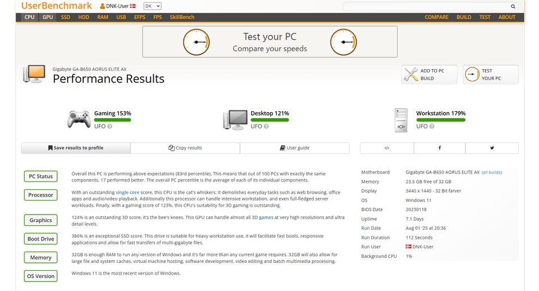539x291 pixels.
Task: Open the SkillBench menu item
Action: coord(182,17)
